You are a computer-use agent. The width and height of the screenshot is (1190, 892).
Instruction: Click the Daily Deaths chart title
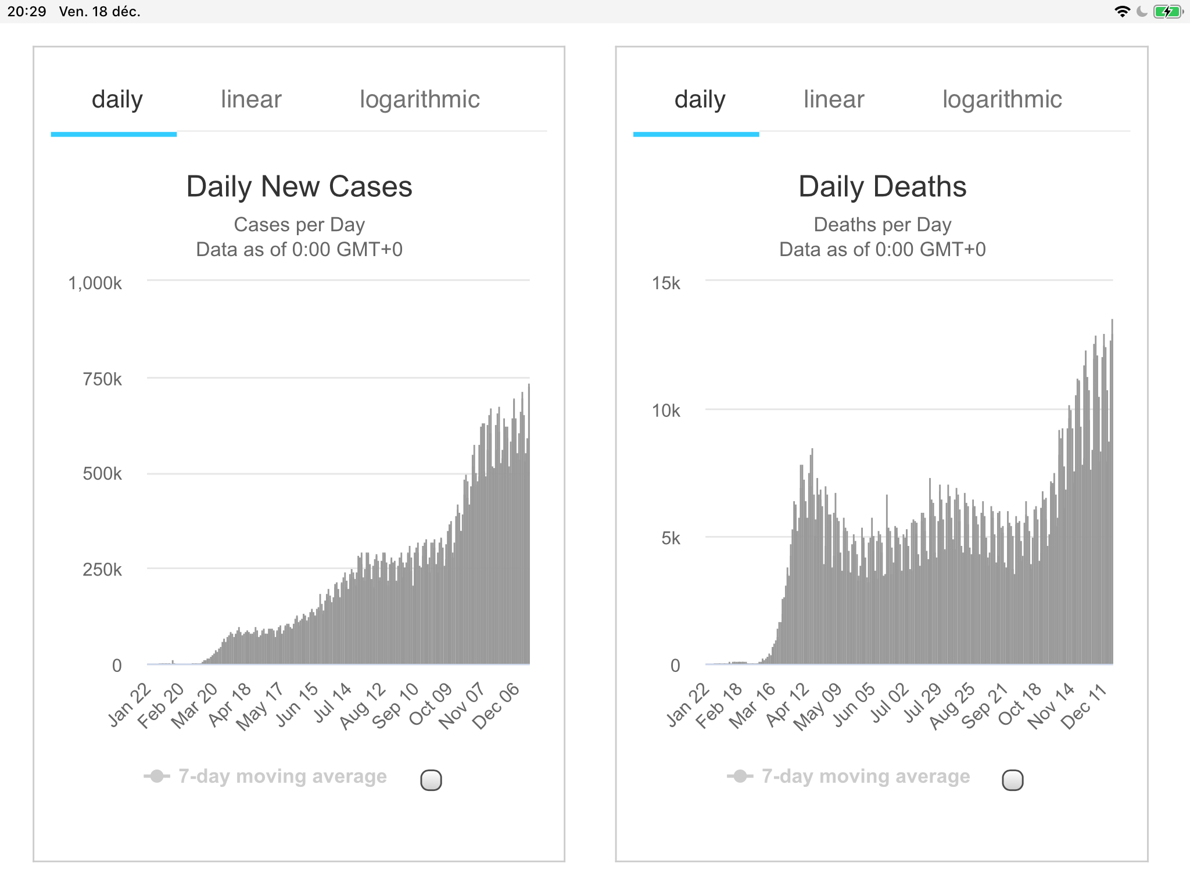[x=882, y=187]
